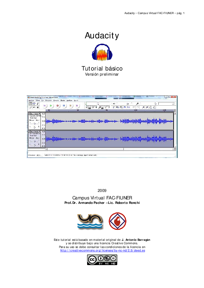The width and height of the screenshot is (204, 288).
Task: Click the first track gain slider
Action: pos(34,123)
